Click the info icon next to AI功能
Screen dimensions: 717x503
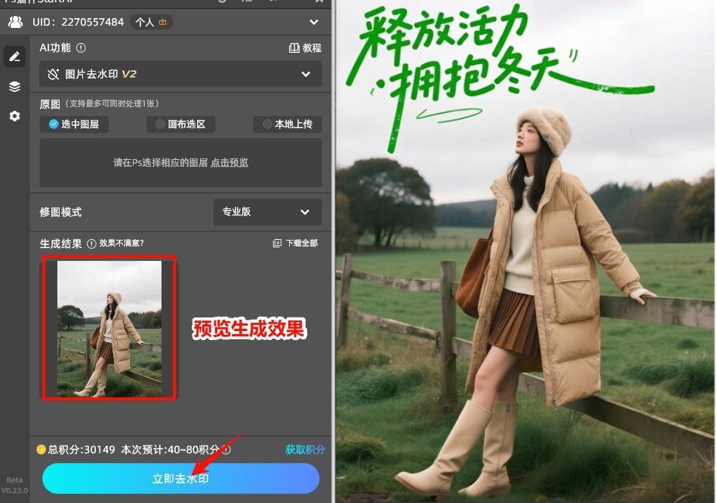pos(81,48)
